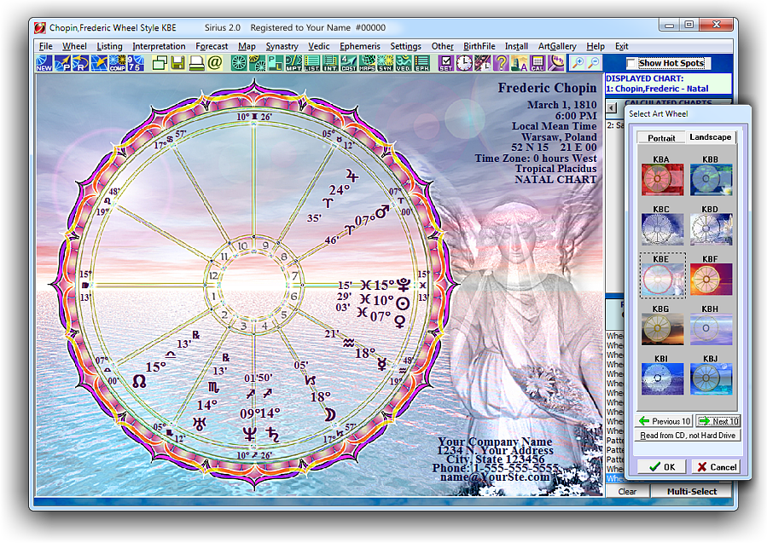The image size is (767, 543).
Task: Confirm with the OK button
Action: (x=661, y=467)
